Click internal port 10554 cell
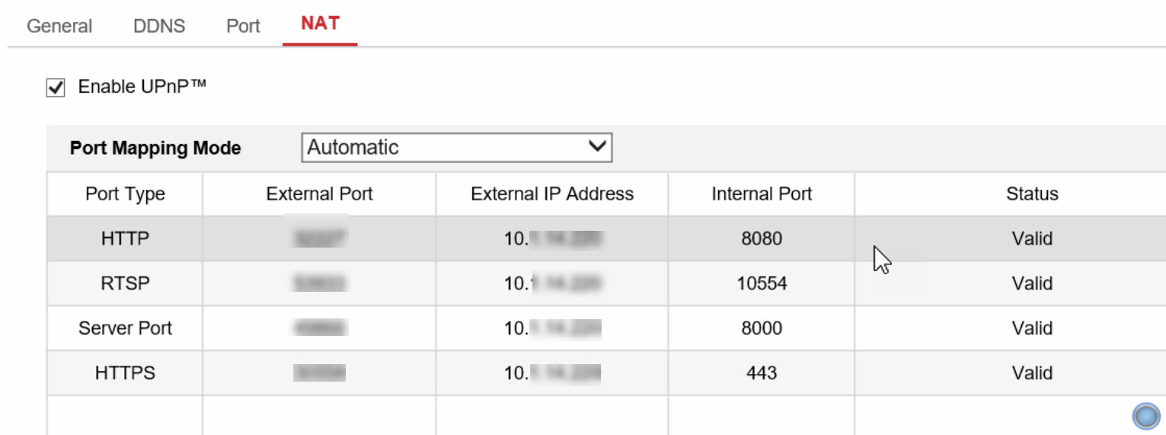This screenshot has width=1166, height=435. pyautogui.click(x=762, y=283)
